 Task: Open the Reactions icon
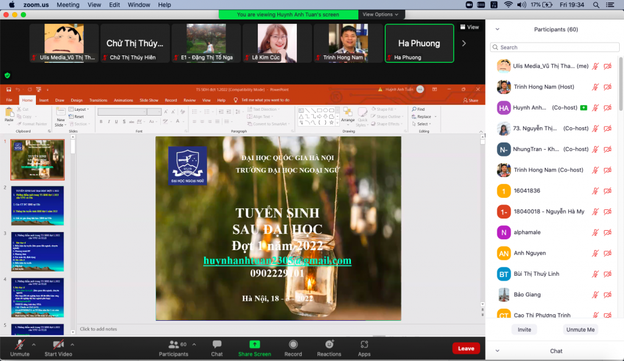pos(329,345)
